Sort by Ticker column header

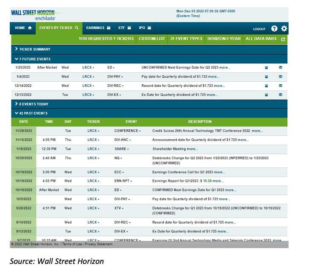click(93, 122)
